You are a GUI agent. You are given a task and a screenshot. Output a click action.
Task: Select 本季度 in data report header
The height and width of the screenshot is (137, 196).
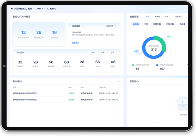[x=157, y=17]
